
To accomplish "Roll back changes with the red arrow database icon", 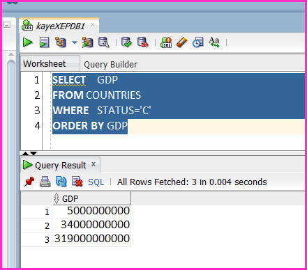I will point(142,42).
